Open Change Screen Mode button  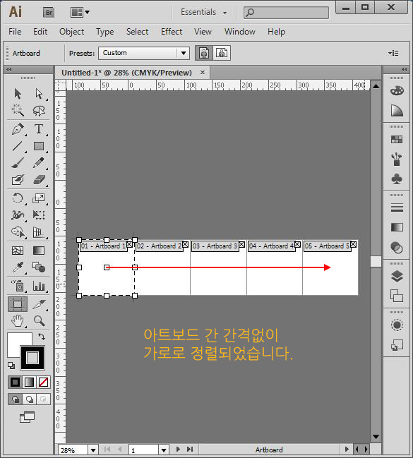pyautogui.click(x=27, y=417)
